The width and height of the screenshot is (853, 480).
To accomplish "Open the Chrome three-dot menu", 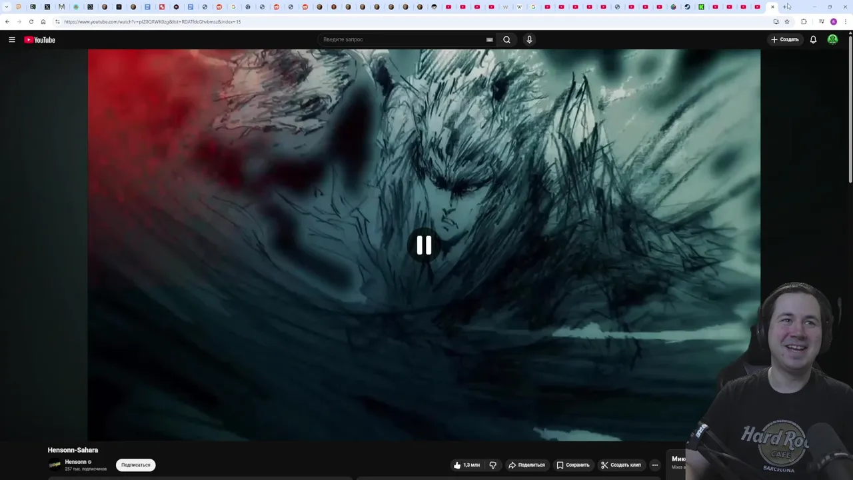I will coord(846,21).
